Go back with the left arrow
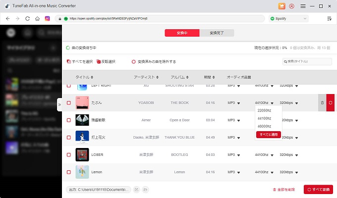 coord(8,19)
